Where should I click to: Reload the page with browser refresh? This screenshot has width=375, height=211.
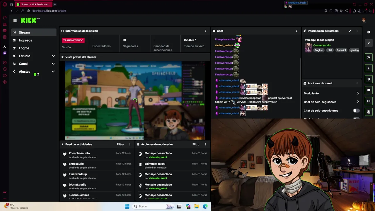(x=22, y=11)
